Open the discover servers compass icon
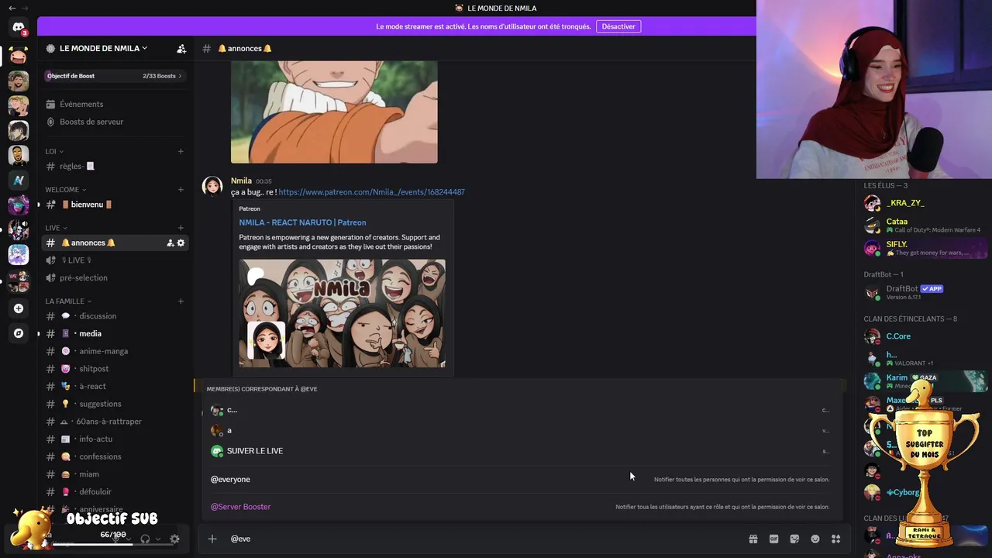The height and width of the screenshot is (558, 992). click(19, 333)
